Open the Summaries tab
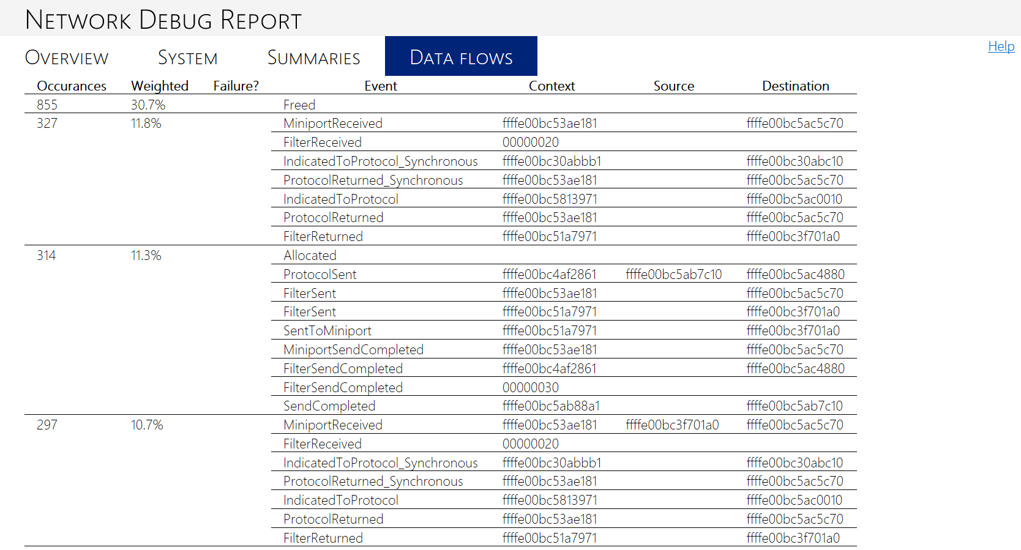Image resolution: width=1021 pixels, height=550 pixels. point(314,58)
